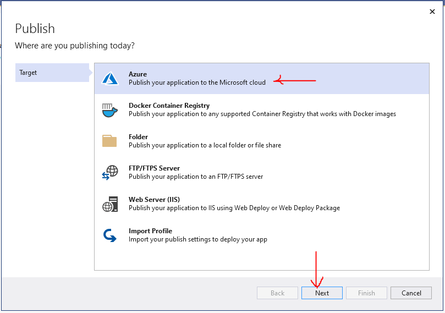Click the disabled Finish button

(366, 293)
